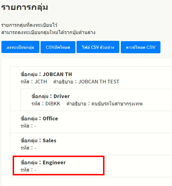Click the DiBKK code of Driver
The width and height of the screenshot is (172, 186).
coord(53,104)
